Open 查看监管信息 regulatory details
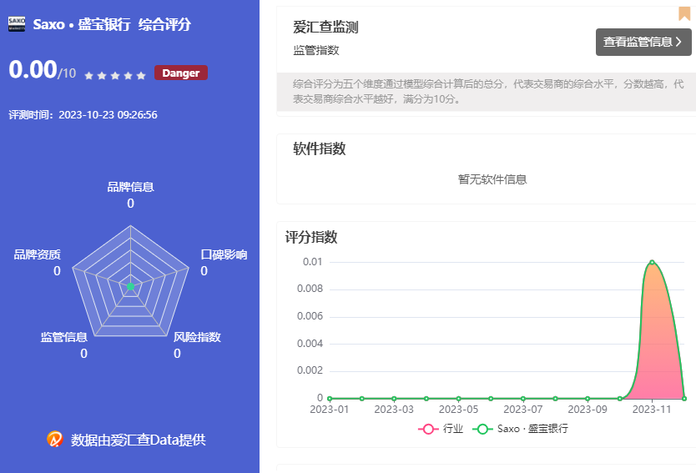 [638, 42]
